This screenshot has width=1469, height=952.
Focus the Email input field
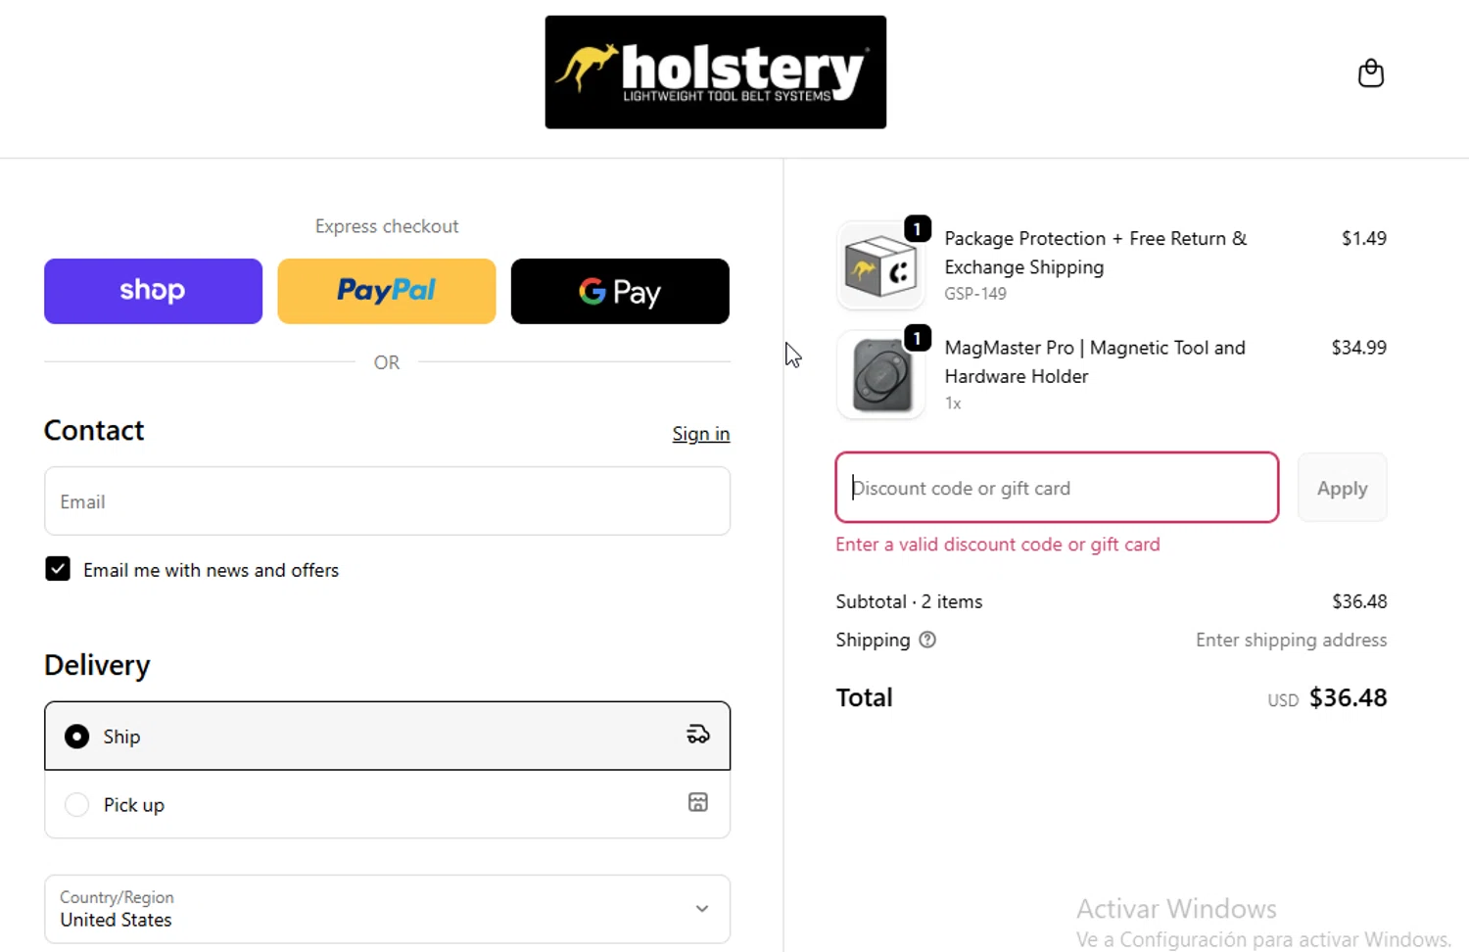click(x=387, y=500)
